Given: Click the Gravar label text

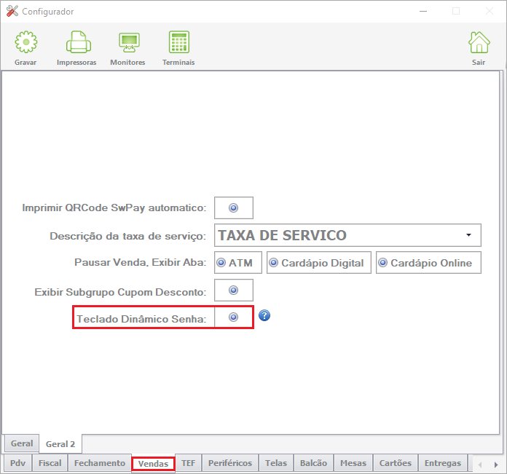Looking at the screenshot, I should tap(25, 63).
